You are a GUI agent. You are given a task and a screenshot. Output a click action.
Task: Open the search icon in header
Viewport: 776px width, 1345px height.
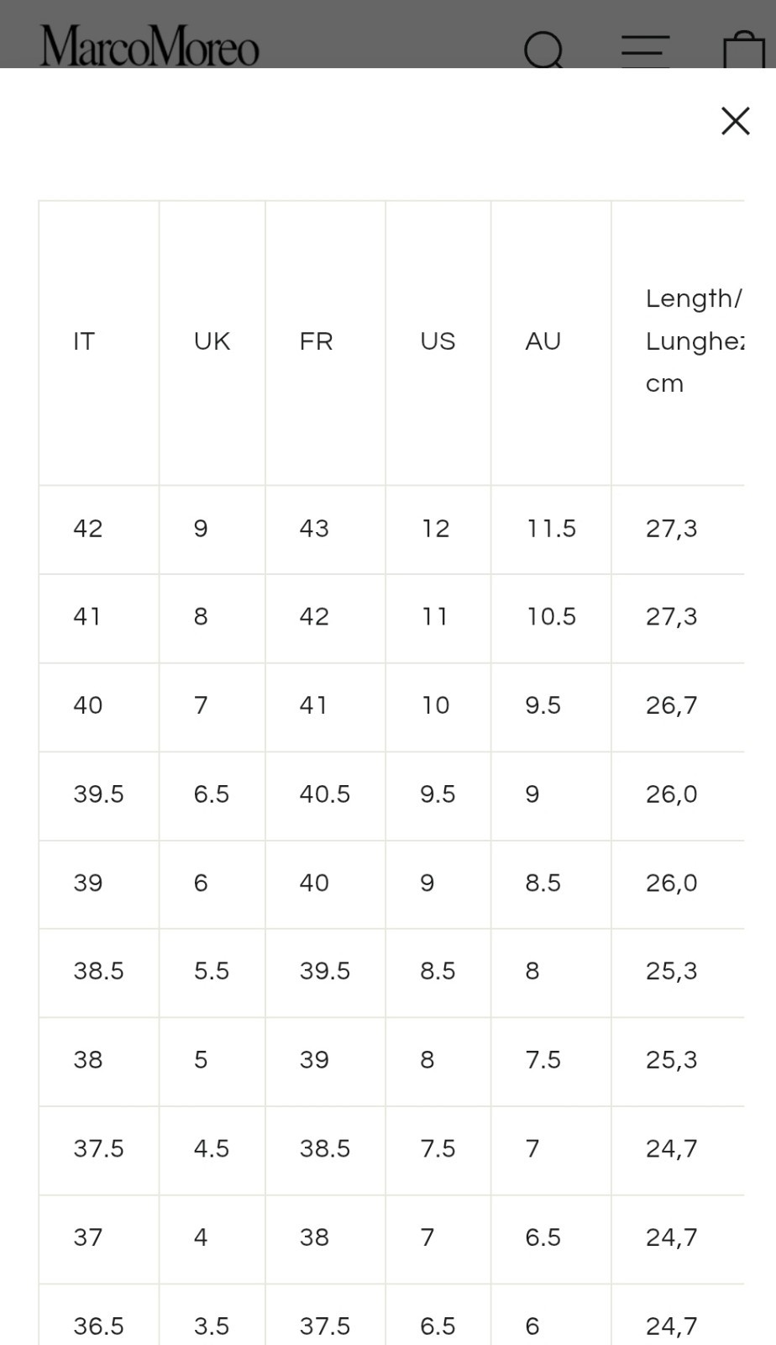[x=544, y=50]
